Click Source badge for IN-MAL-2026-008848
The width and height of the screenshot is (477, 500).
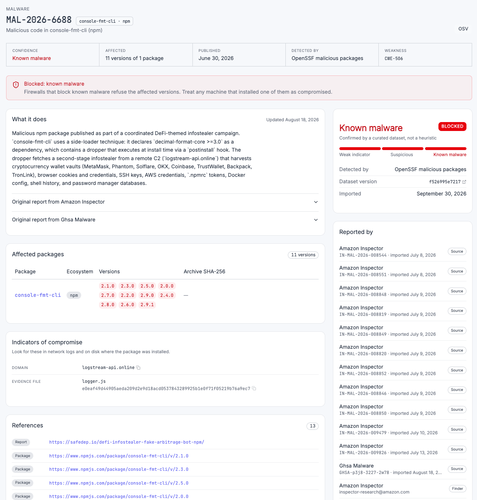click(x=457, y=291)
